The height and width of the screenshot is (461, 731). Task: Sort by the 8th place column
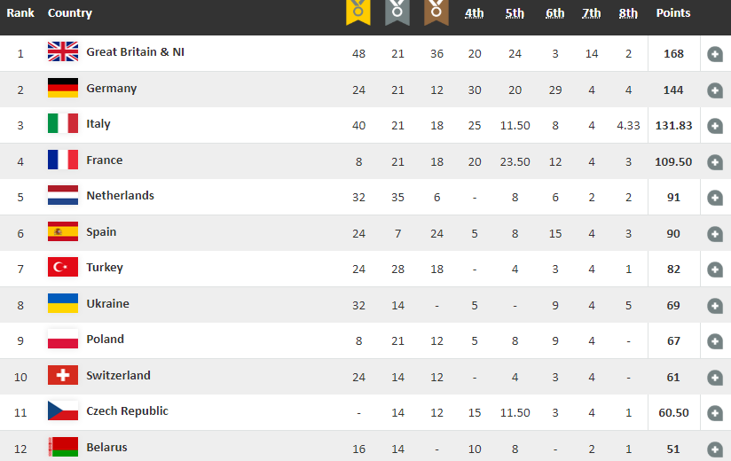(628, 13)
